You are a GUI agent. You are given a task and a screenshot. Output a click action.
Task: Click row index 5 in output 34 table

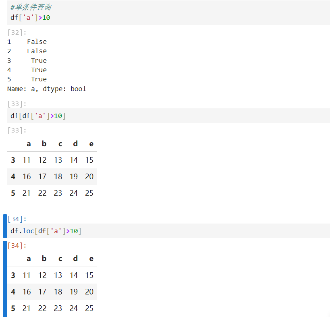tap(13, 309)
